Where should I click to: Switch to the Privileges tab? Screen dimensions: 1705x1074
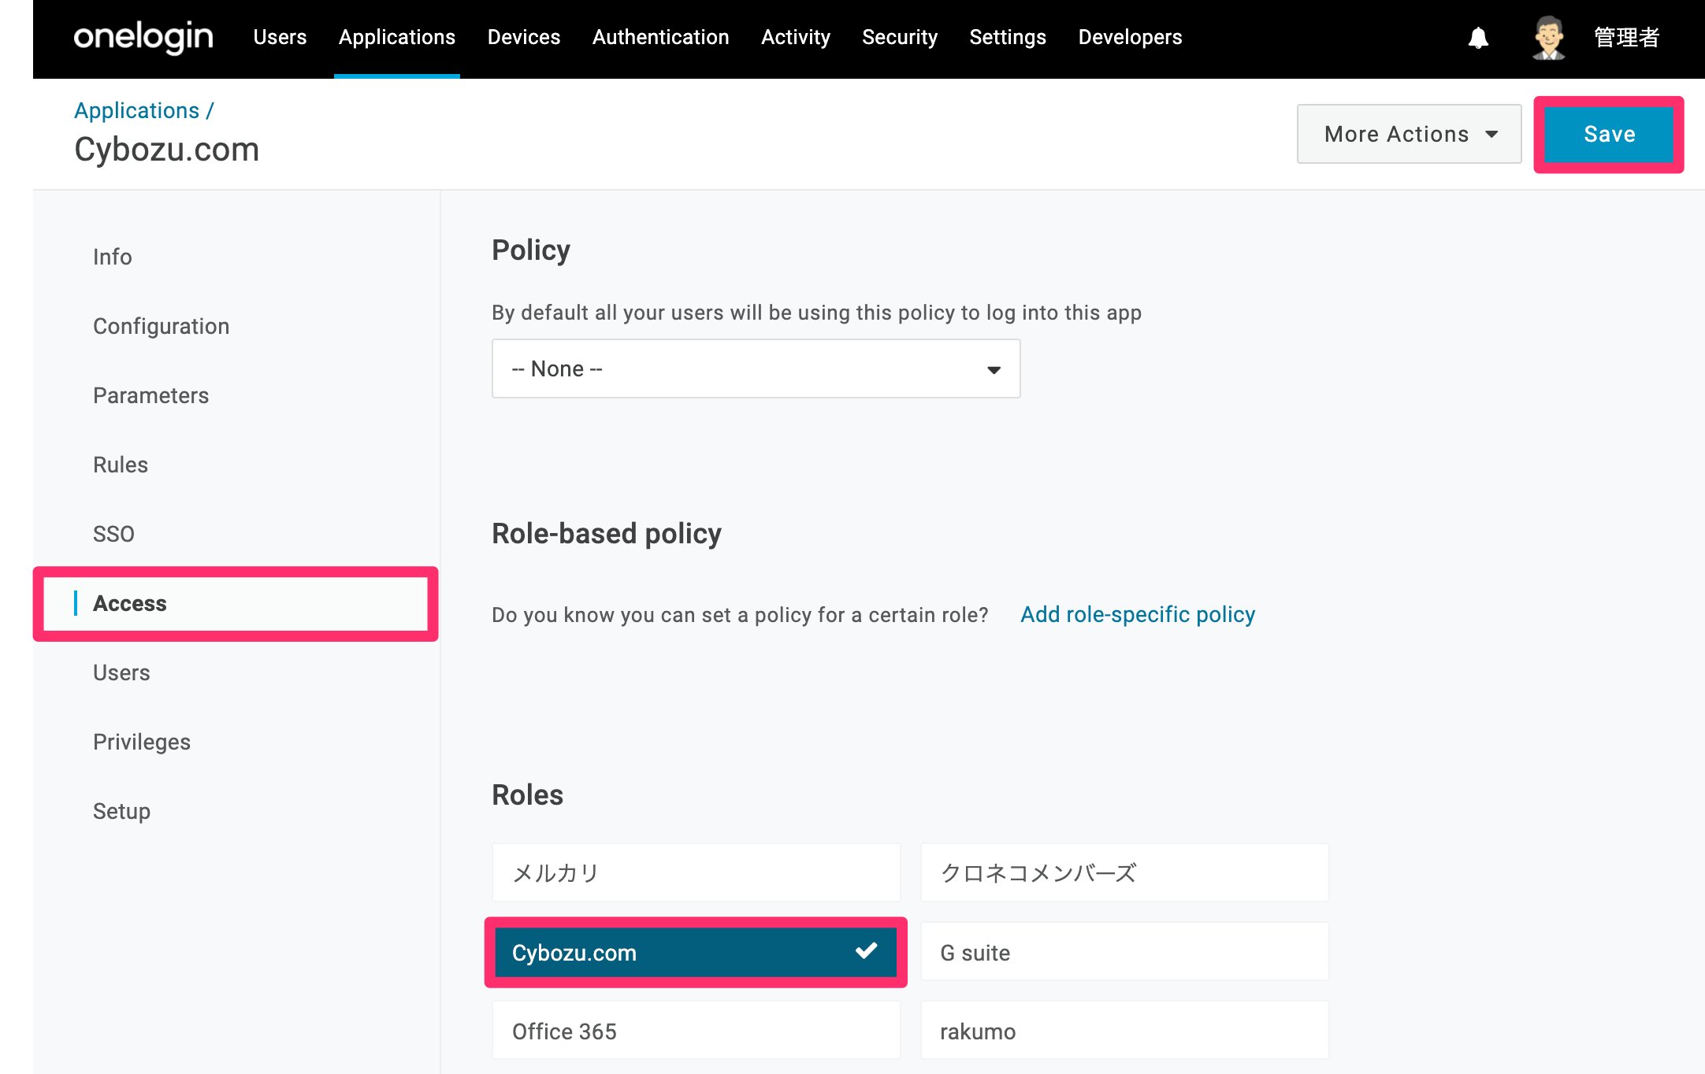pyautogui.click(x=142, y=742)
